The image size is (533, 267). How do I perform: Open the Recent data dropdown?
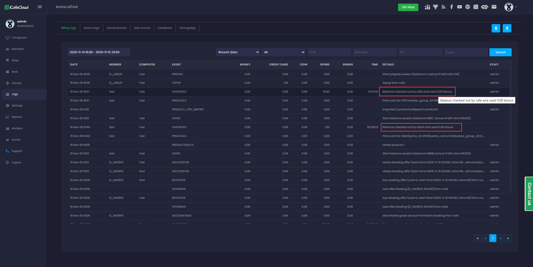(238, 52)
